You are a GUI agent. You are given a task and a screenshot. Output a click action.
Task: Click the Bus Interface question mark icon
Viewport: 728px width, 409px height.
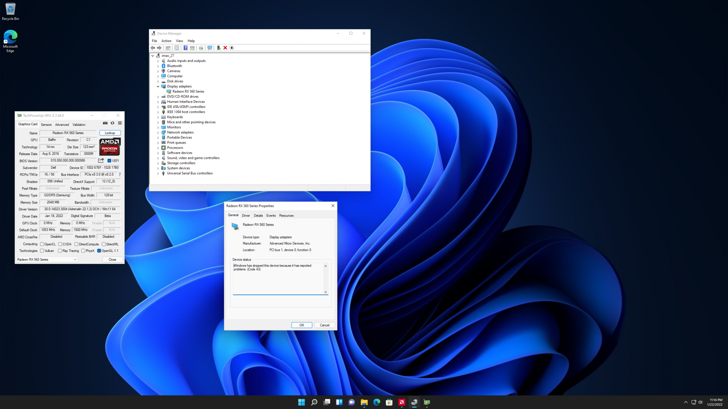(119, 175)
